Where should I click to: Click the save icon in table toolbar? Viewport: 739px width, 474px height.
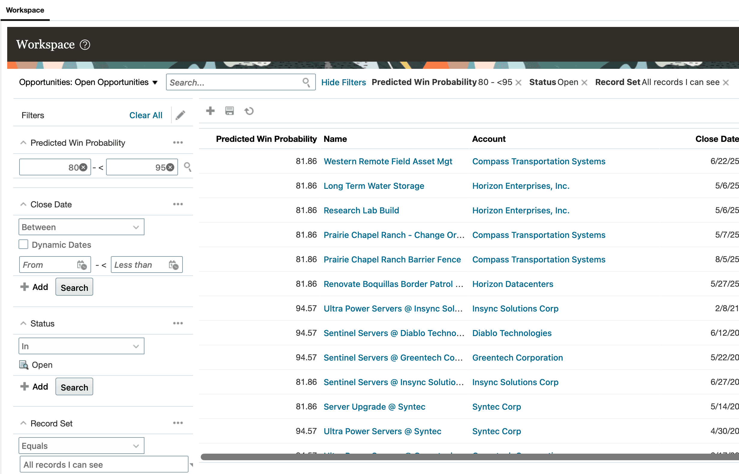pos(230,111)
